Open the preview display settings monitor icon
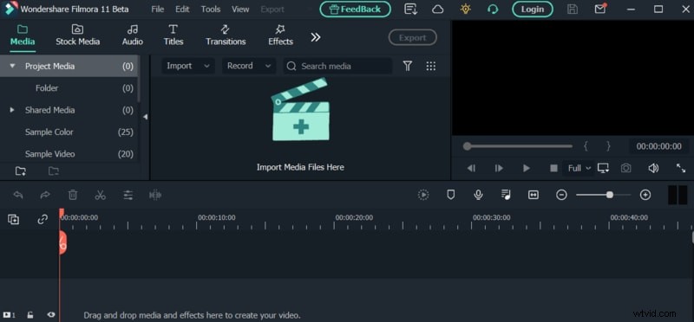The height and width of the screenshot is (322, 694). tap(603, 168)
